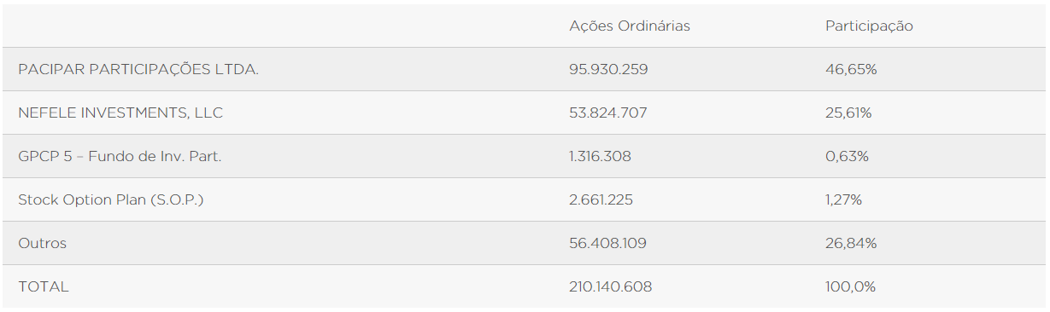Select NEFELE INVESTMENTS, LLC name

tap(120, 113)
